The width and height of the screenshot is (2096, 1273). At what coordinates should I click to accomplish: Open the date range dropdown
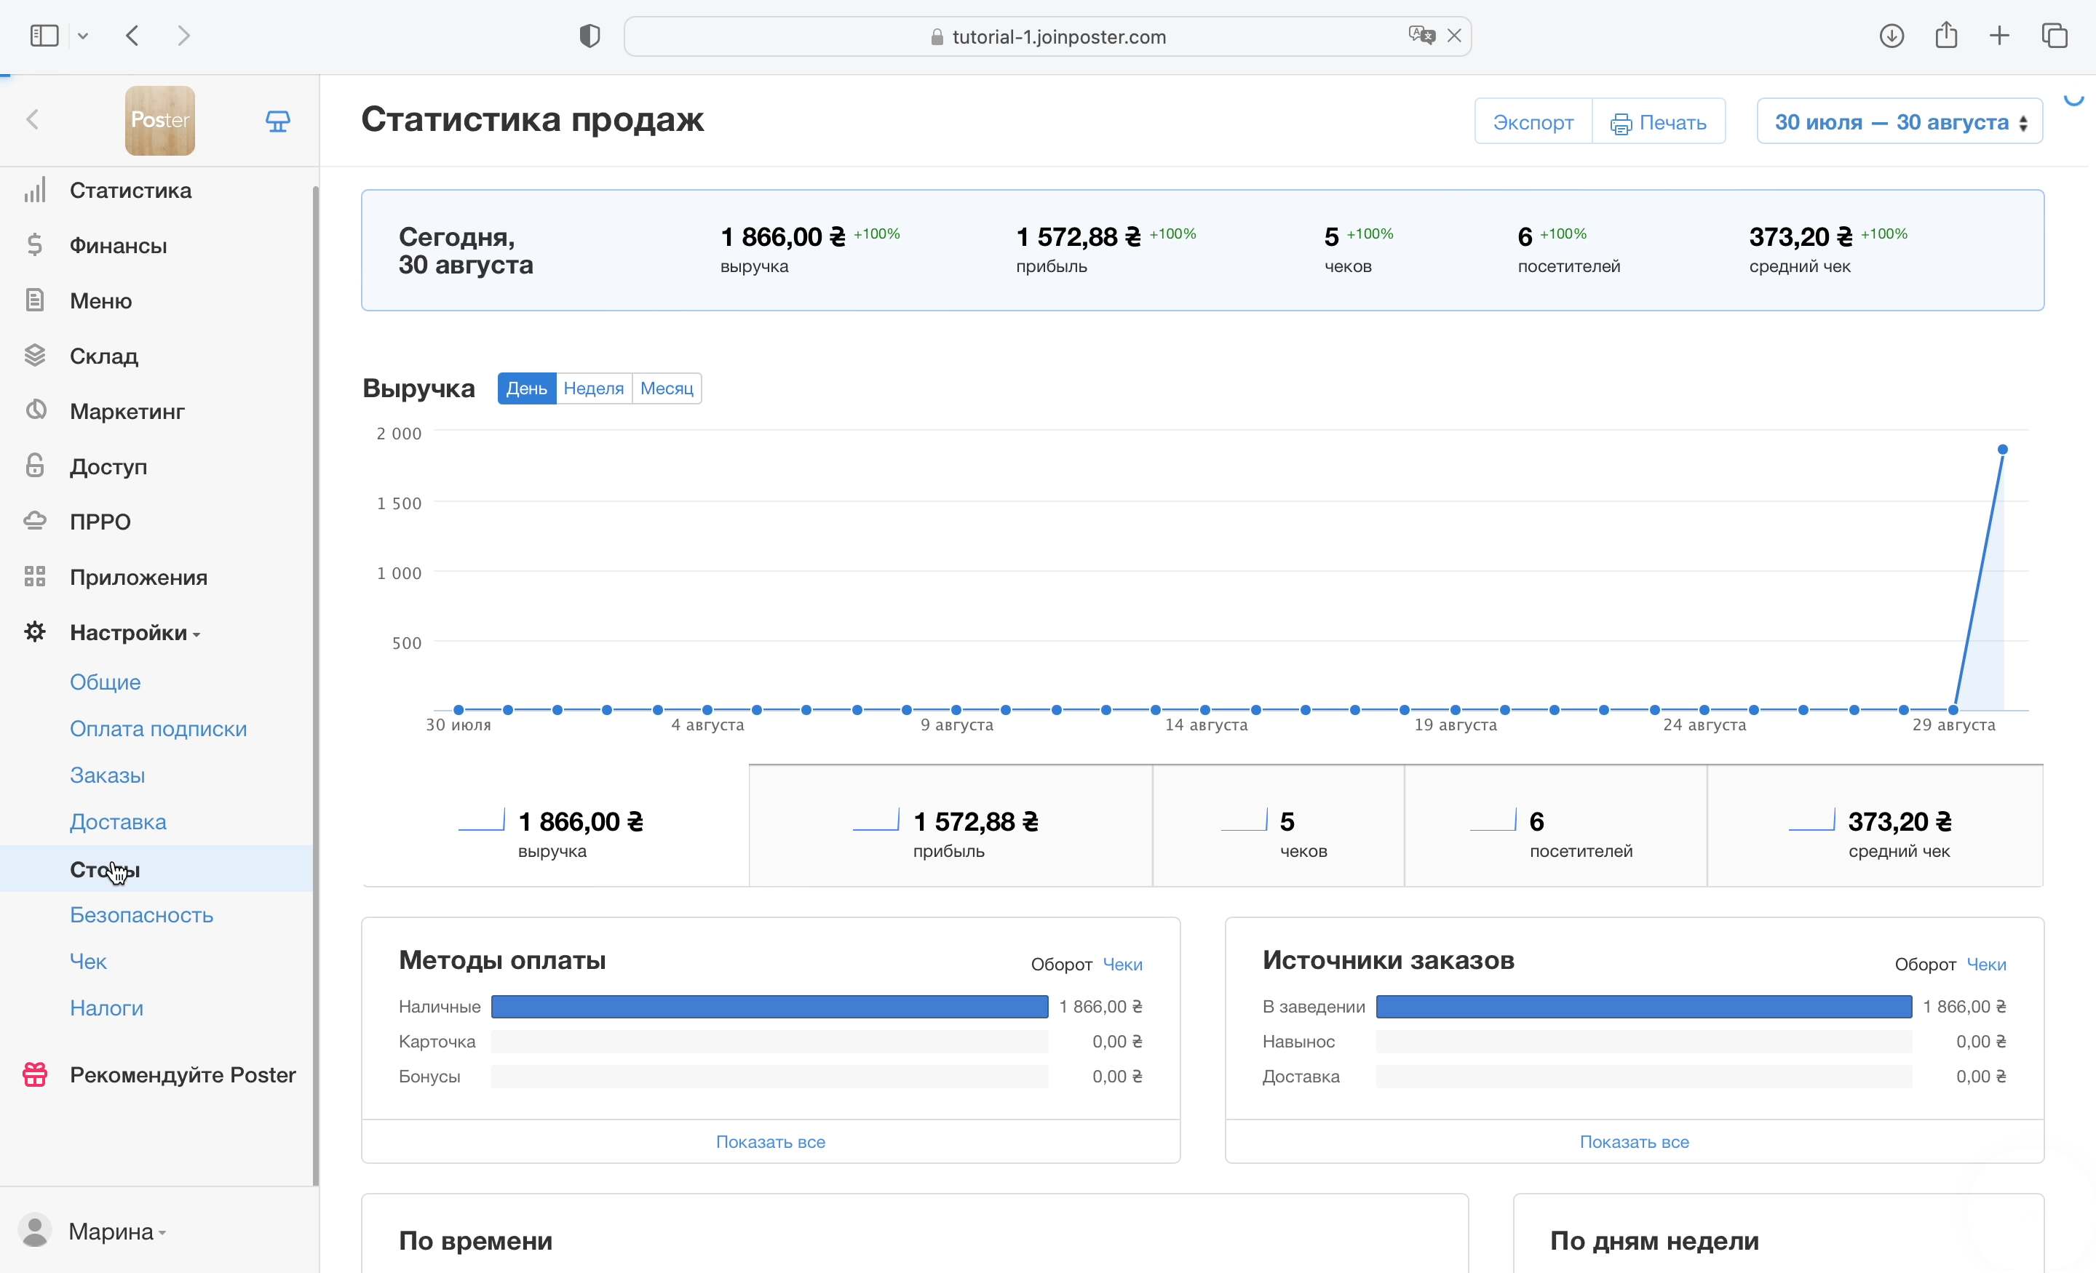point(1899,121)
